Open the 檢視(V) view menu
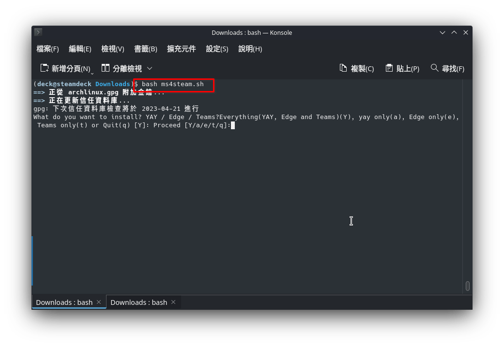The image size is (504, 347). coord(112,49)
